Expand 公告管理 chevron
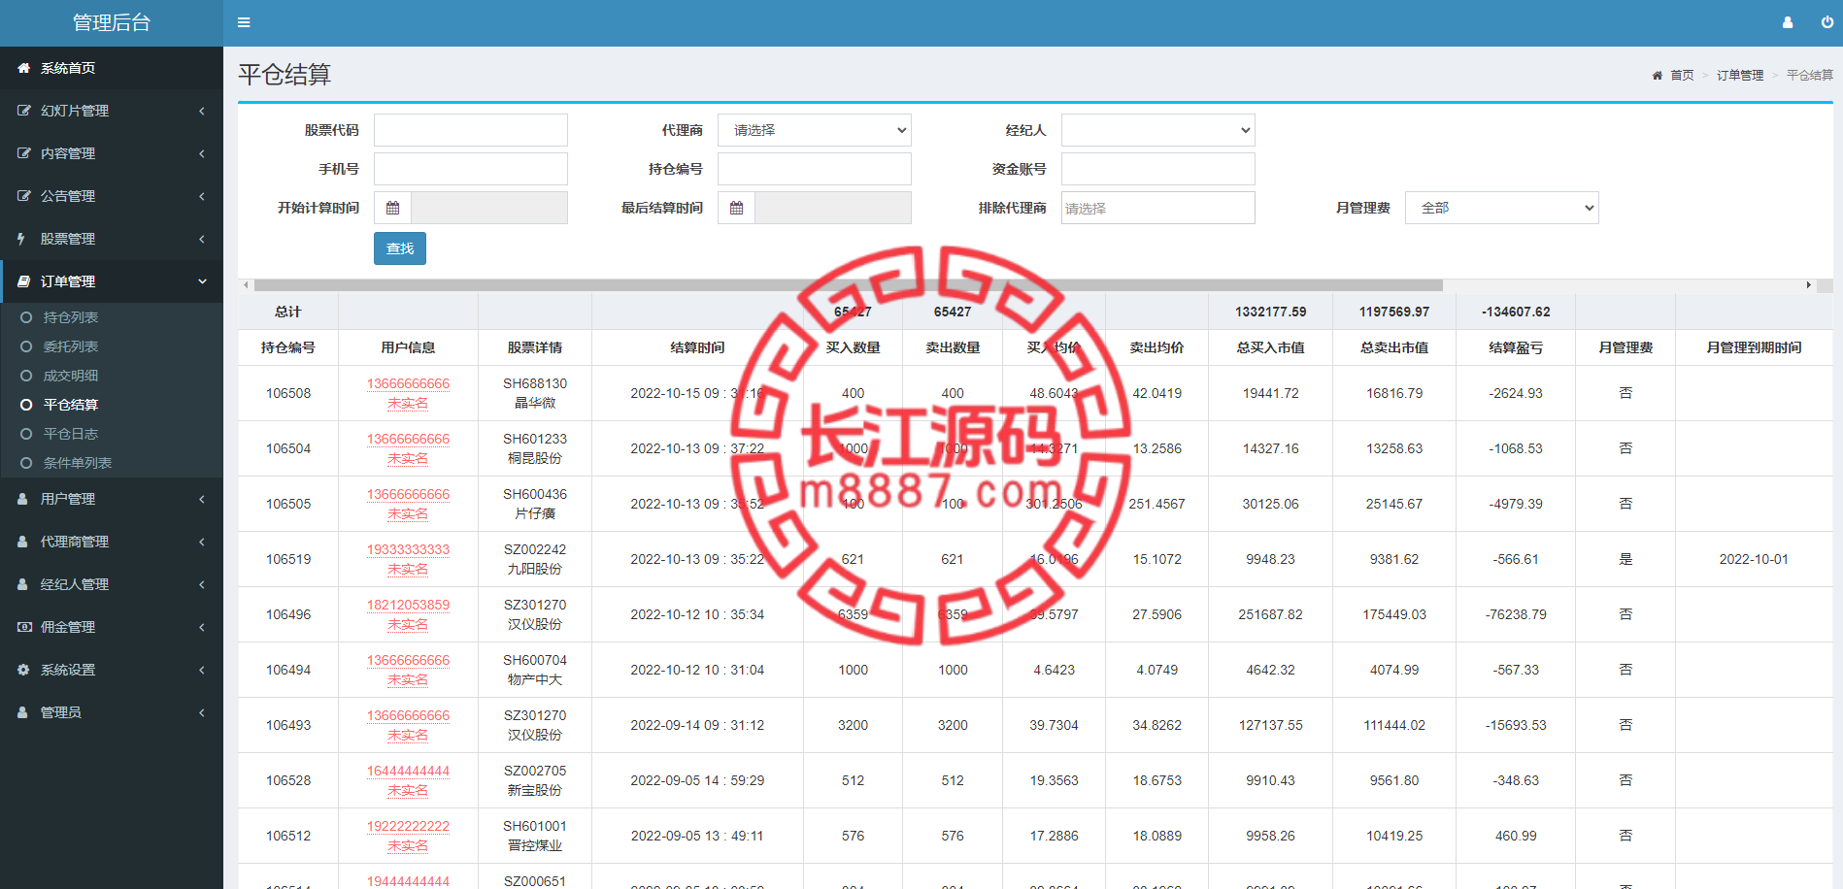The width and height of the screenshot is (1843, 889). 202,196
